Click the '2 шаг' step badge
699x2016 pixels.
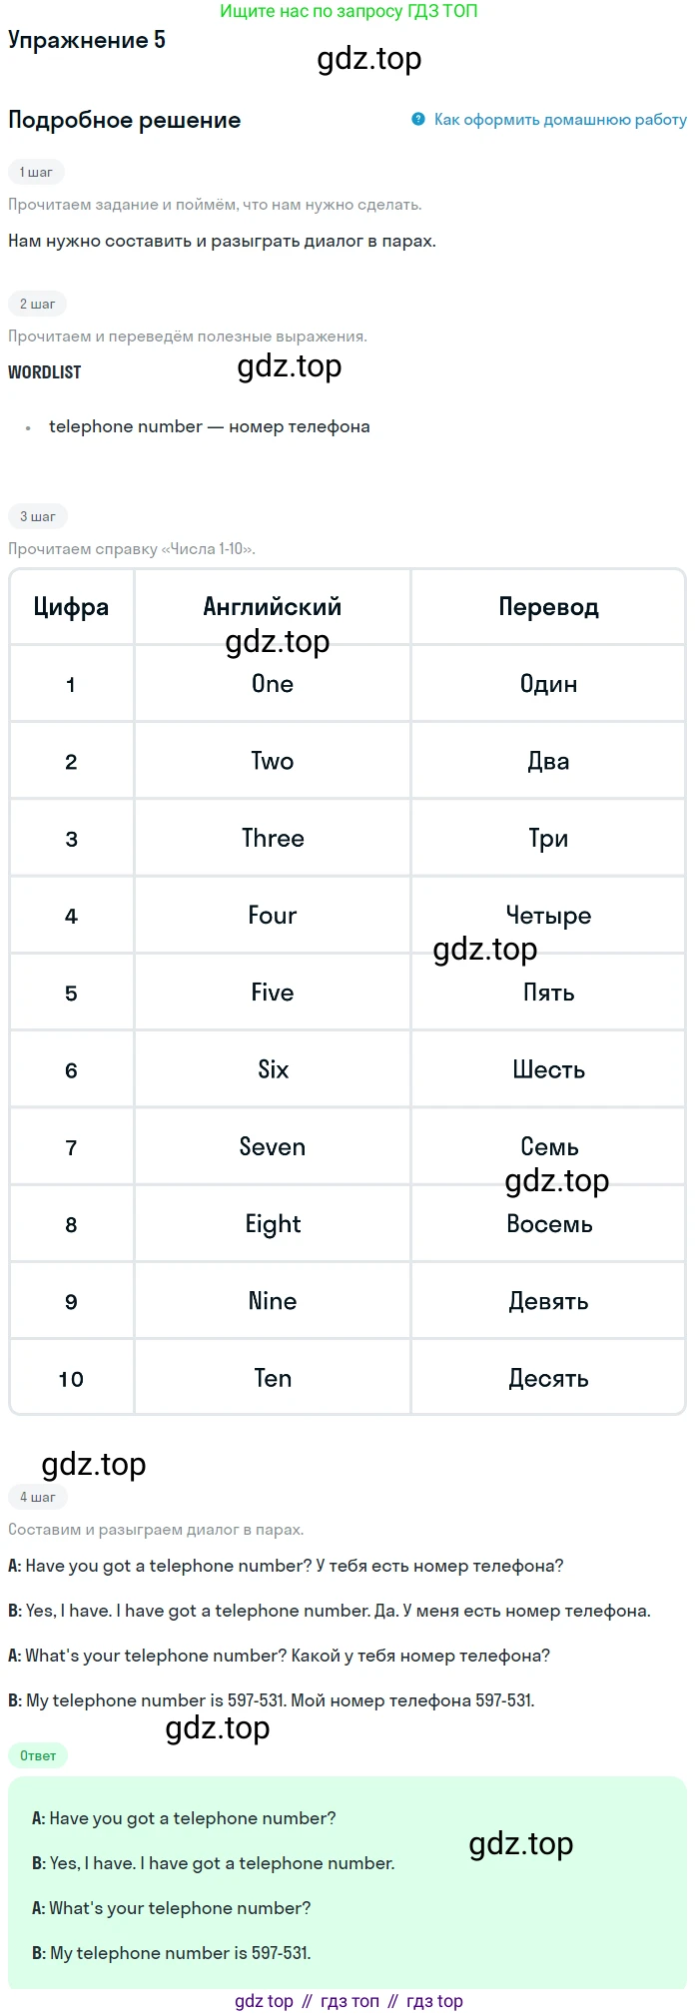pos(37,304)
